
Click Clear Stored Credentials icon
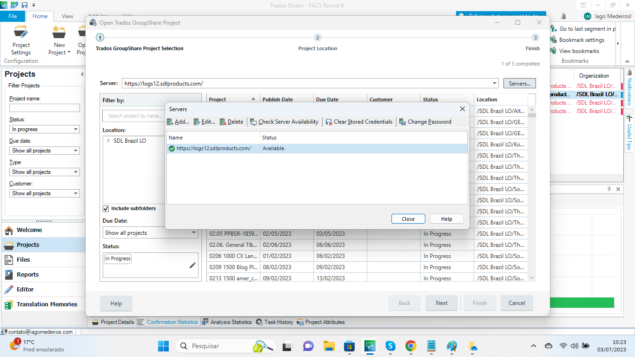tap(329, 122)
